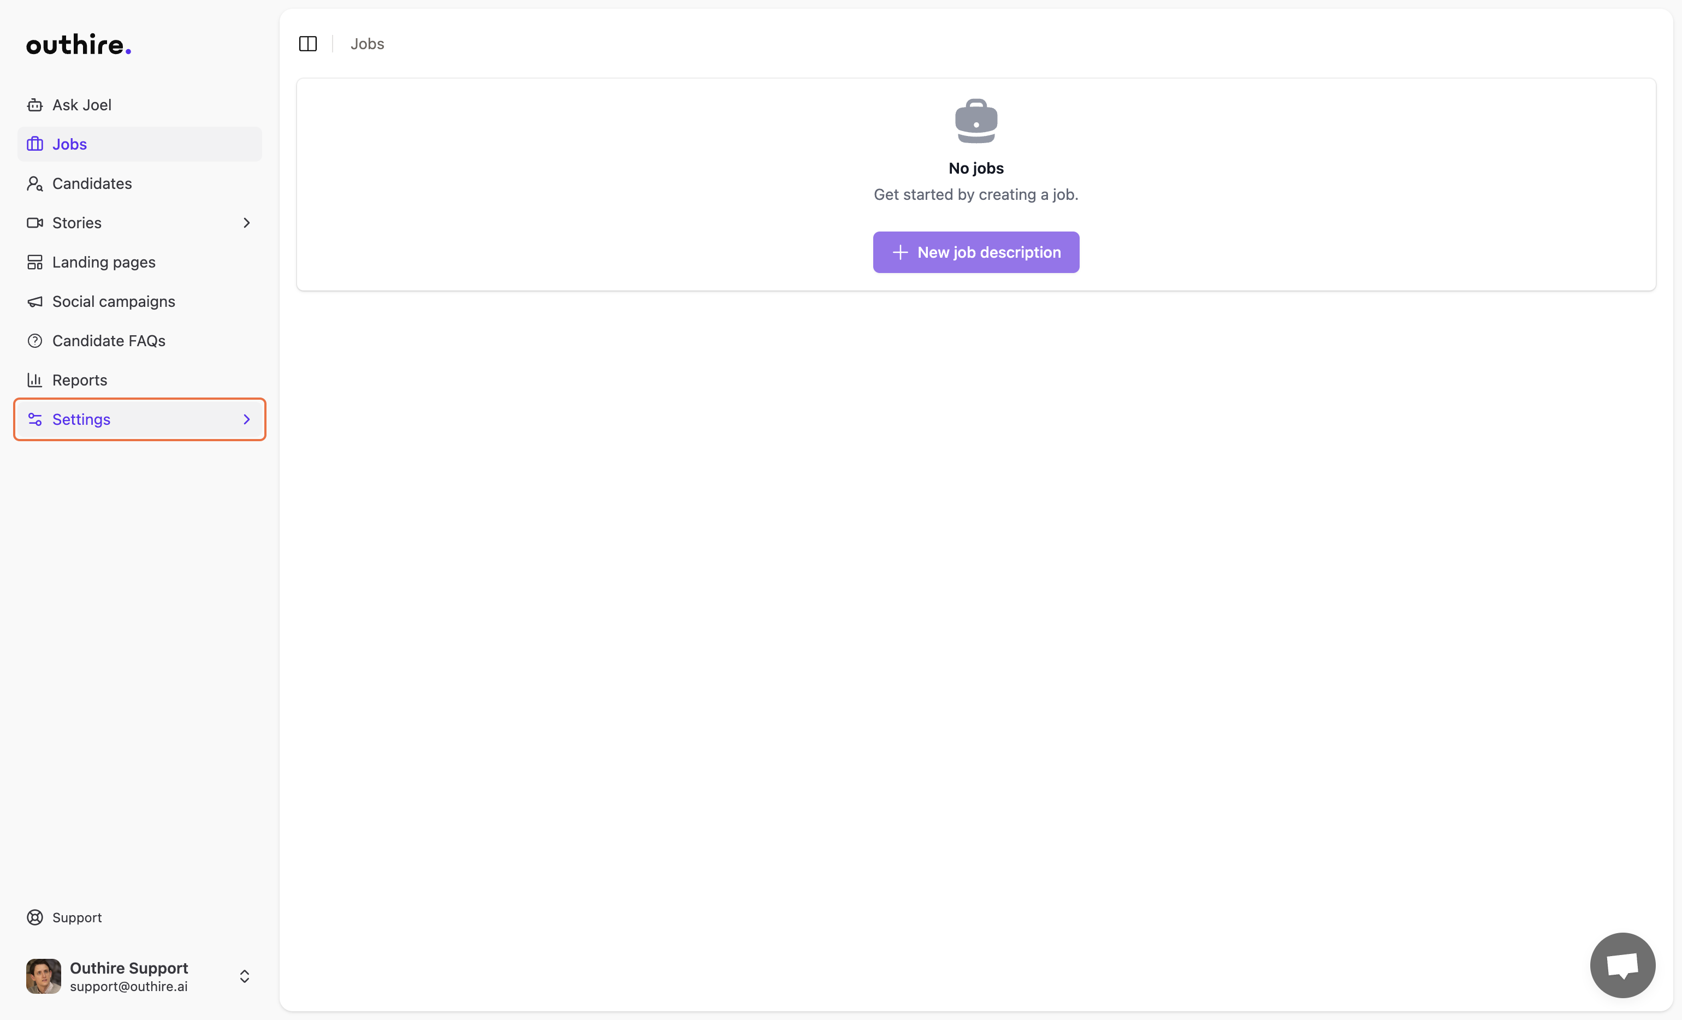The height and width of the screenshot is (1020, 1682).
Task: Expand the Settings submenu chevron
Action: (246, 419)
